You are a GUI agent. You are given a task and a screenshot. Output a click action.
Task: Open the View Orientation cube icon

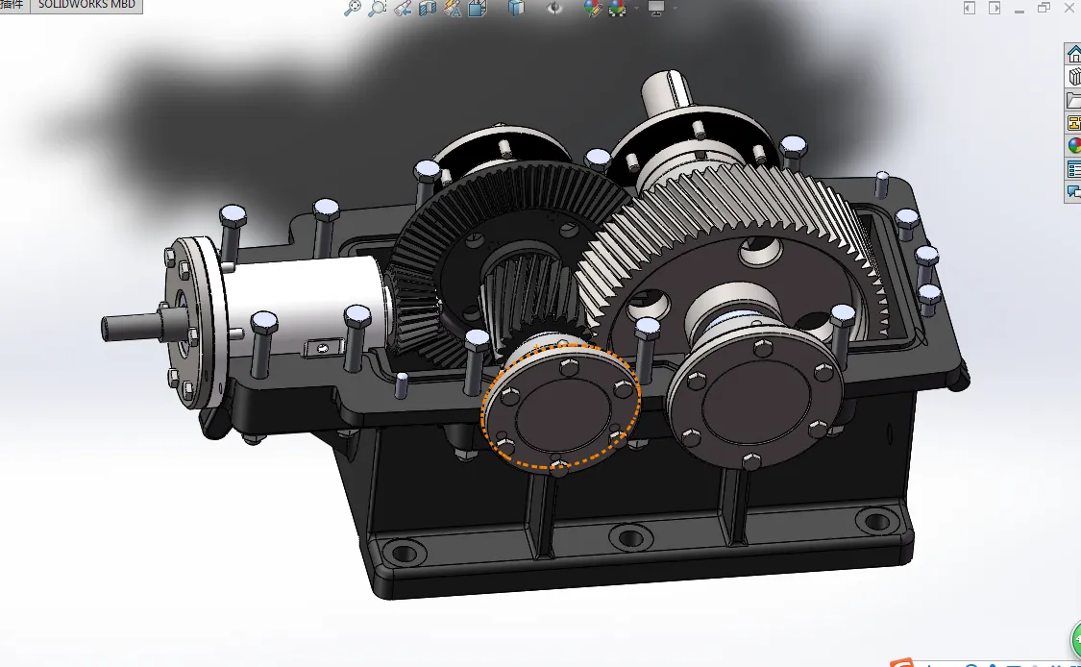coord(477,9)
